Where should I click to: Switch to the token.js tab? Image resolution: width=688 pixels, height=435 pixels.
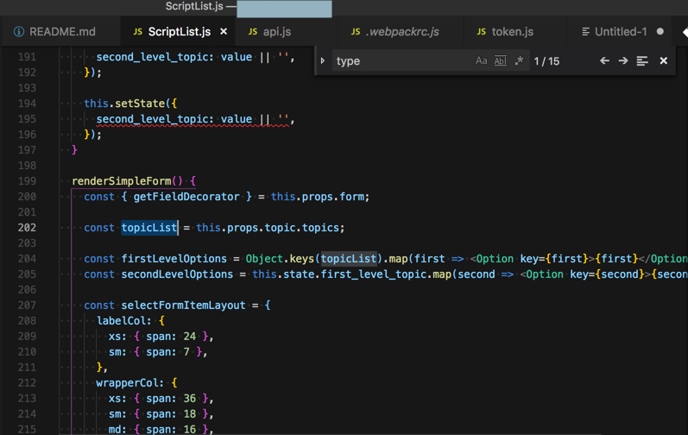click(513, 32)
